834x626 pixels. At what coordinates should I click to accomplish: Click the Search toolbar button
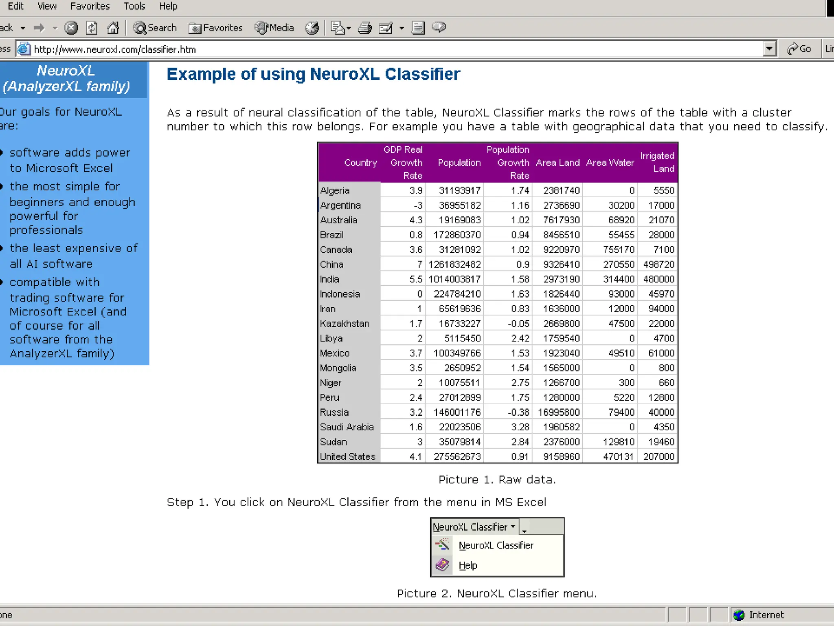[155, 28]
